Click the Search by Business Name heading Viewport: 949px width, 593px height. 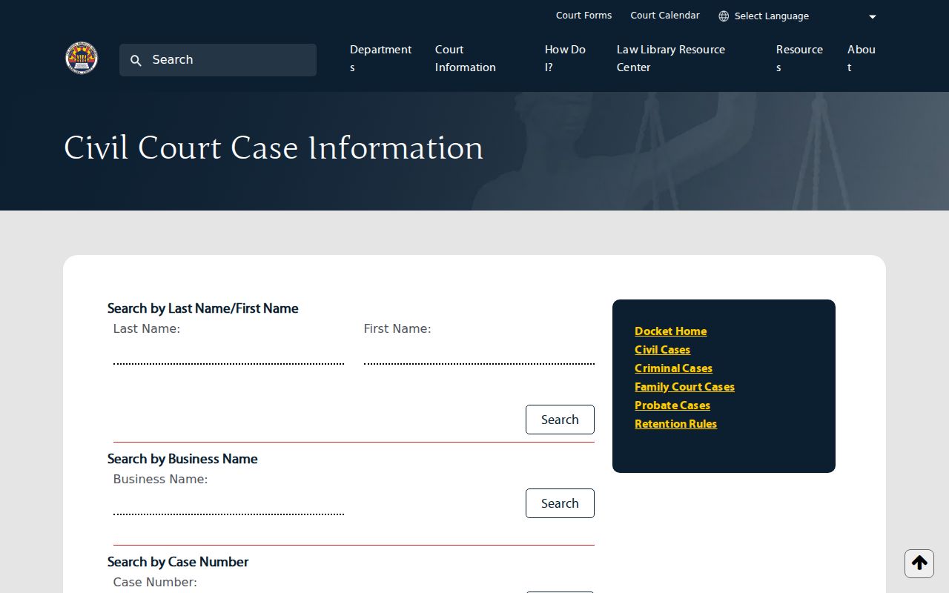182,459
